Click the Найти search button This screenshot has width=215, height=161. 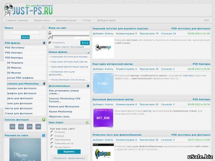click(x=25, y=37)
